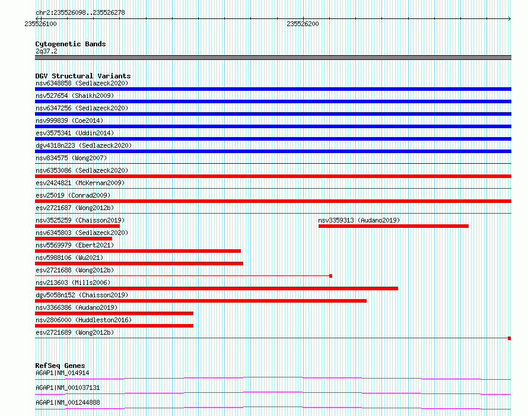Open variant esv3575341 (Uddin2014) label
This screenshot has height=416, width=528.
pos(75,133)
